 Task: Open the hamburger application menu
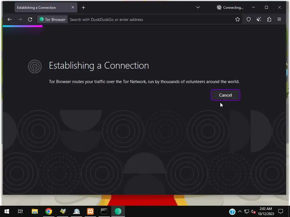pyautogui.click(x=279, y=19)
